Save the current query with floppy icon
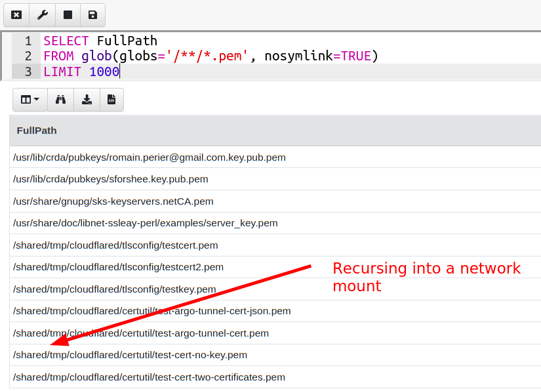This screenshot has width=541, height=391. (92, 14)
